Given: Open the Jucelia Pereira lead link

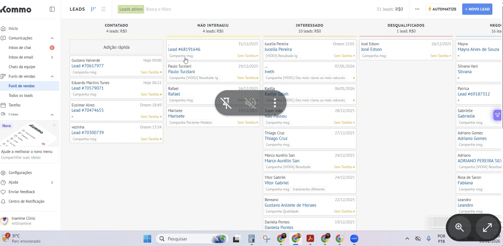Looking at the screenshot, I should pos(278,50).
